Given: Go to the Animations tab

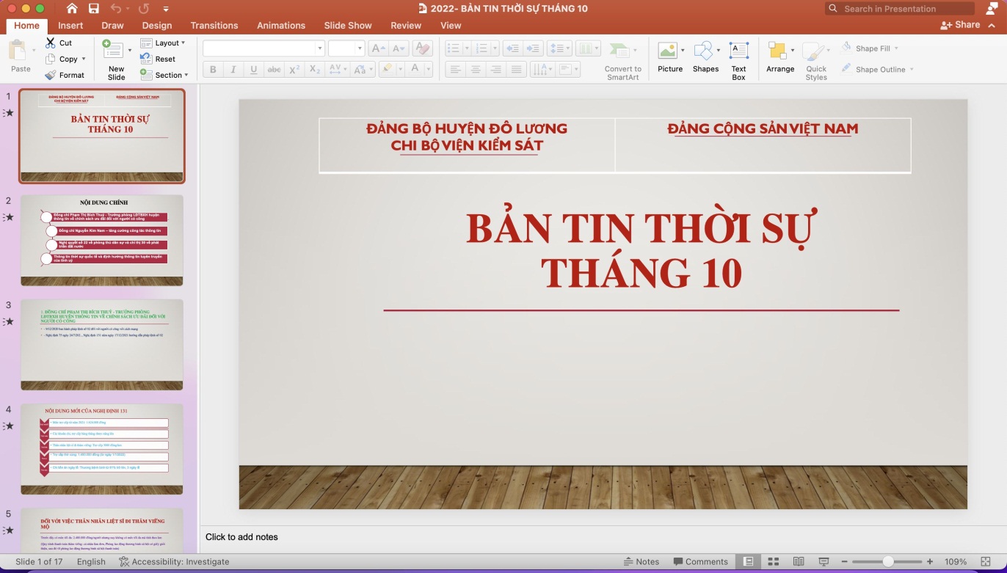Looking at the screenshot, I should pyautogui.click(x=281, y=25).
